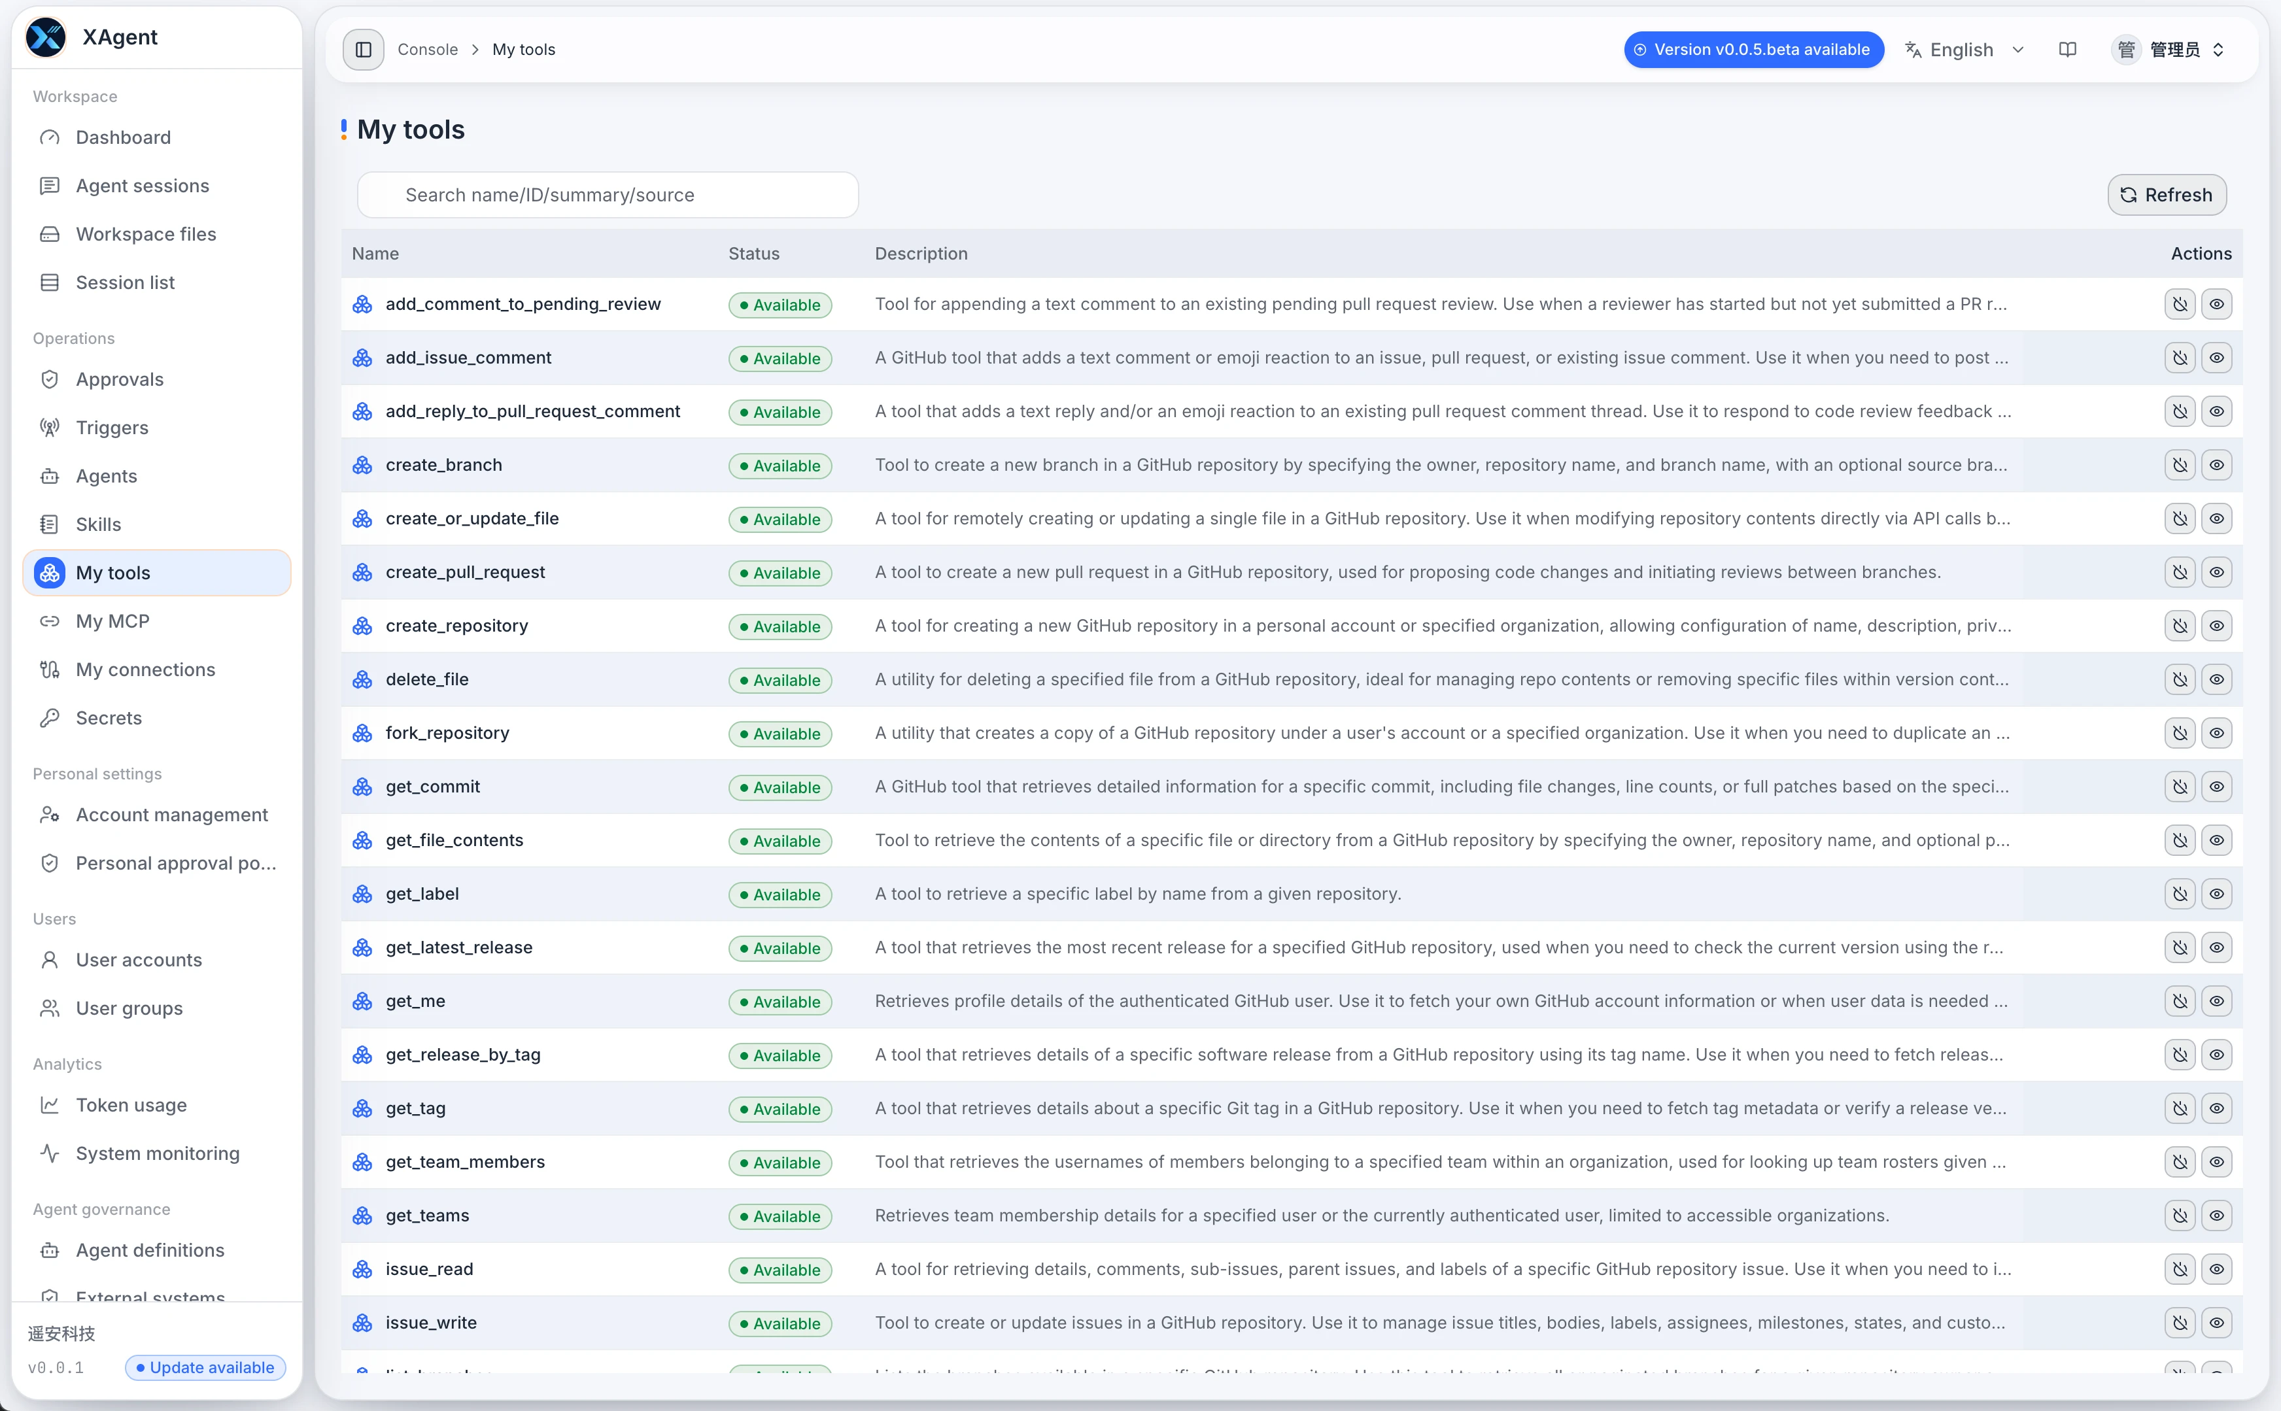Go to the Approvals section
The image size is (2281, 1411).
[x=157, y=379]
